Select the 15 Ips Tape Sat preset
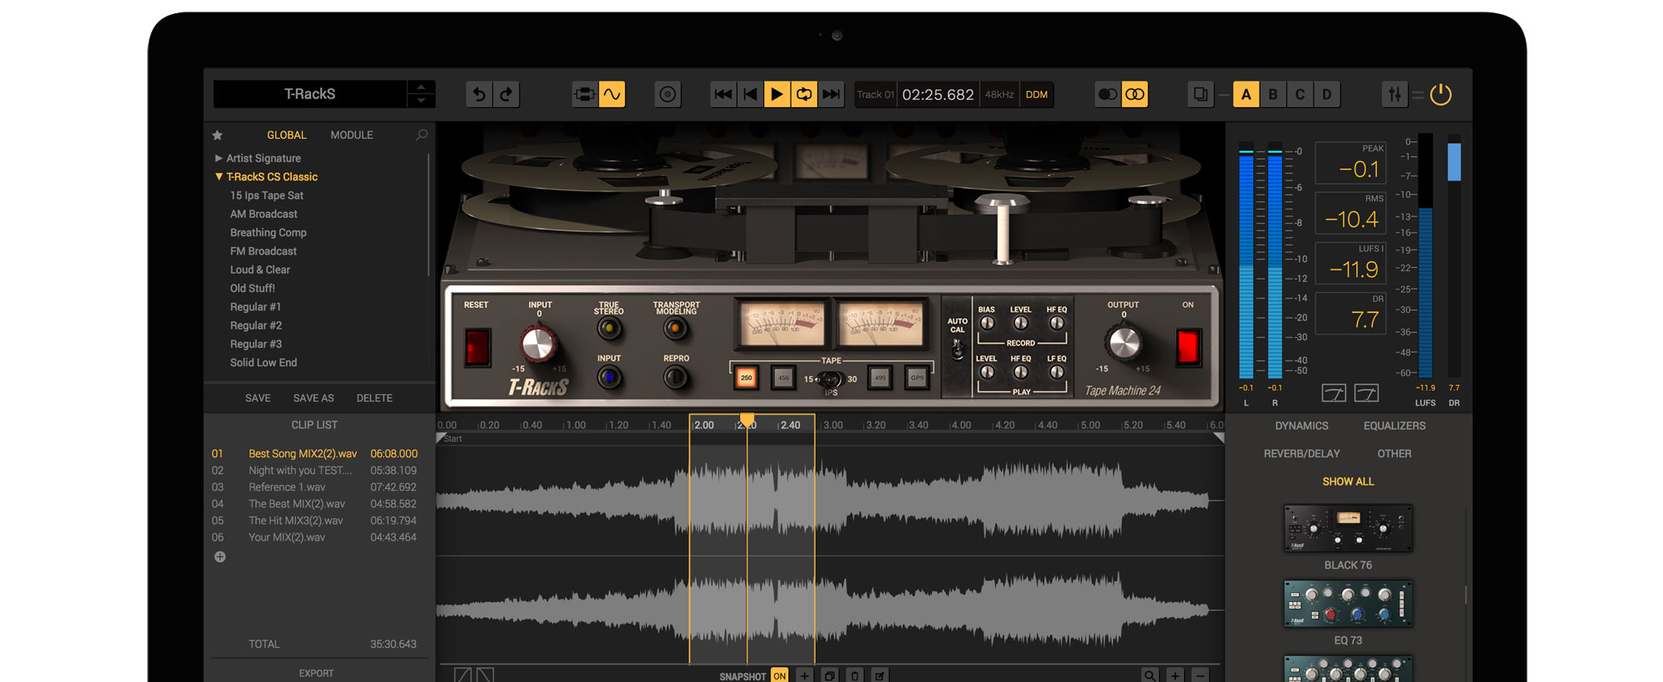1663x682 pixels. (x=267, y=195)
